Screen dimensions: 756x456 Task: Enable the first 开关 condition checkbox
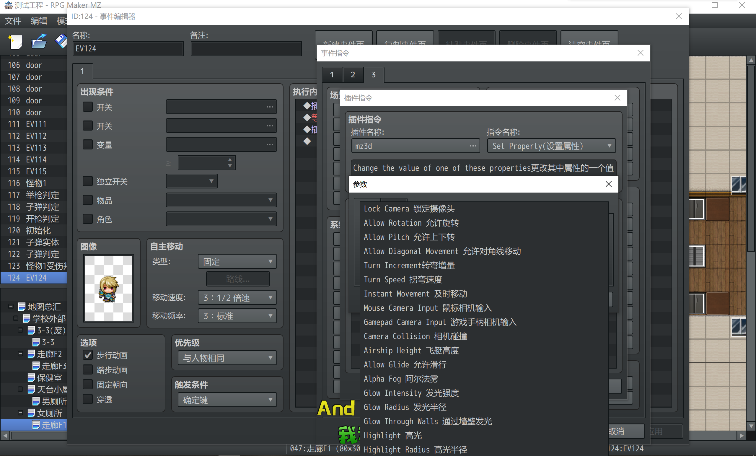[88, 107]
